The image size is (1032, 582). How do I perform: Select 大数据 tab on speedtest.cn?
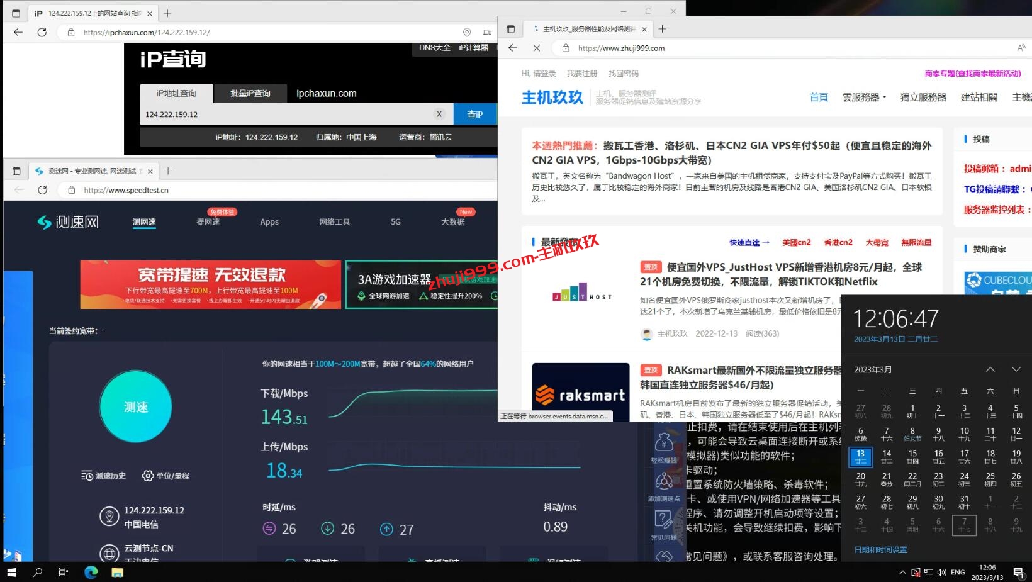tap(453, 221)
